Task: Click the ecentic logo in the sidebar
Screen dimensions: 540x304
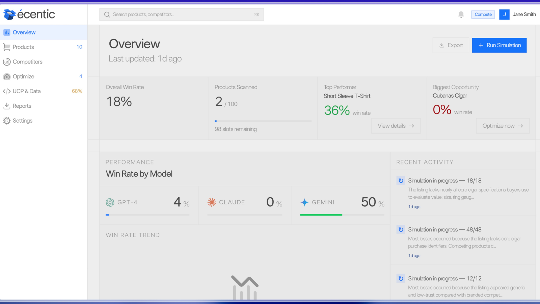Action: (29, 14)
